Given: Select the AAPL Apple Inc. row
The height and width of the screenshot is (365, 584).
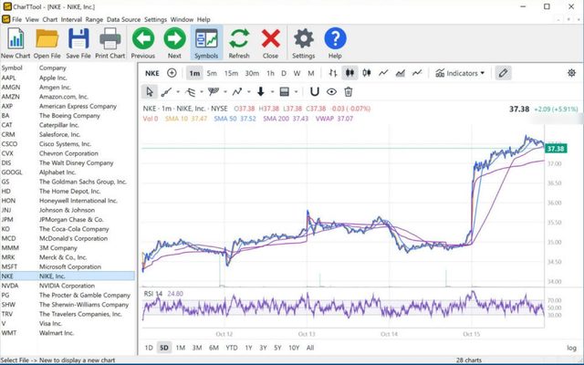Looking at the screenshot, I should [x=68, y=78].
